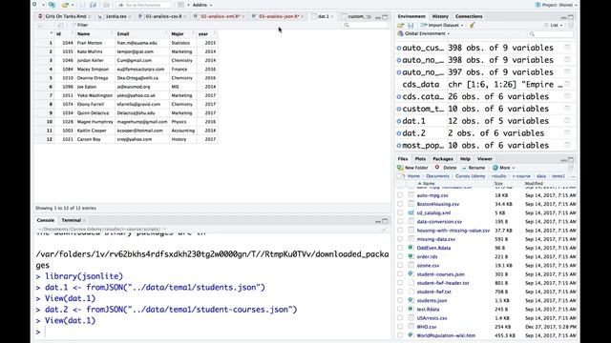The width and height of the screenshot is (611, 343).
Task: Expand the More dropdown in Files pane
Action: coord(503,168)
